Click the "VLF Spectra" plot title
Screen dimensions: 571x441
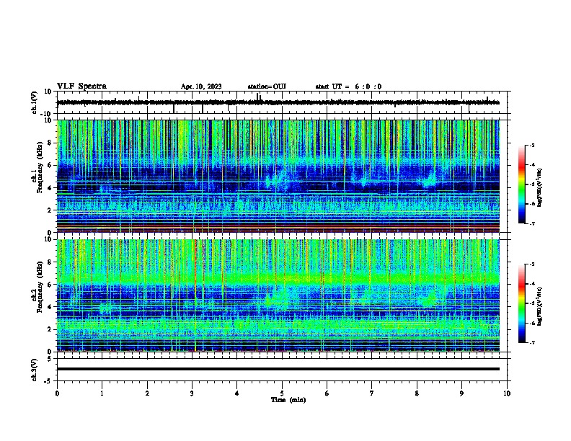(81, 86)
